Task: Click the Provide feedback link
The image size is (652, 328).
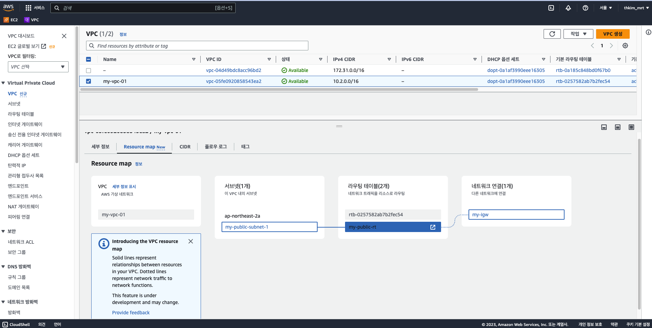Action: (x=131, y=313)
